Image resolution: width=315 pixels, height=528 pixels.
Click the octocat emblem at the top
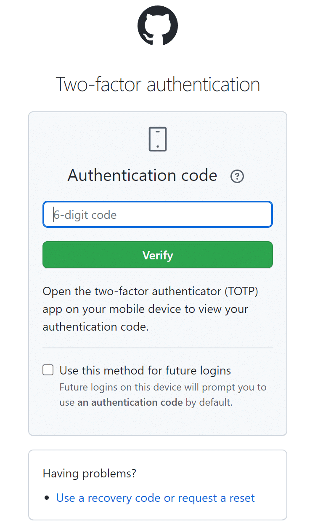157,25
